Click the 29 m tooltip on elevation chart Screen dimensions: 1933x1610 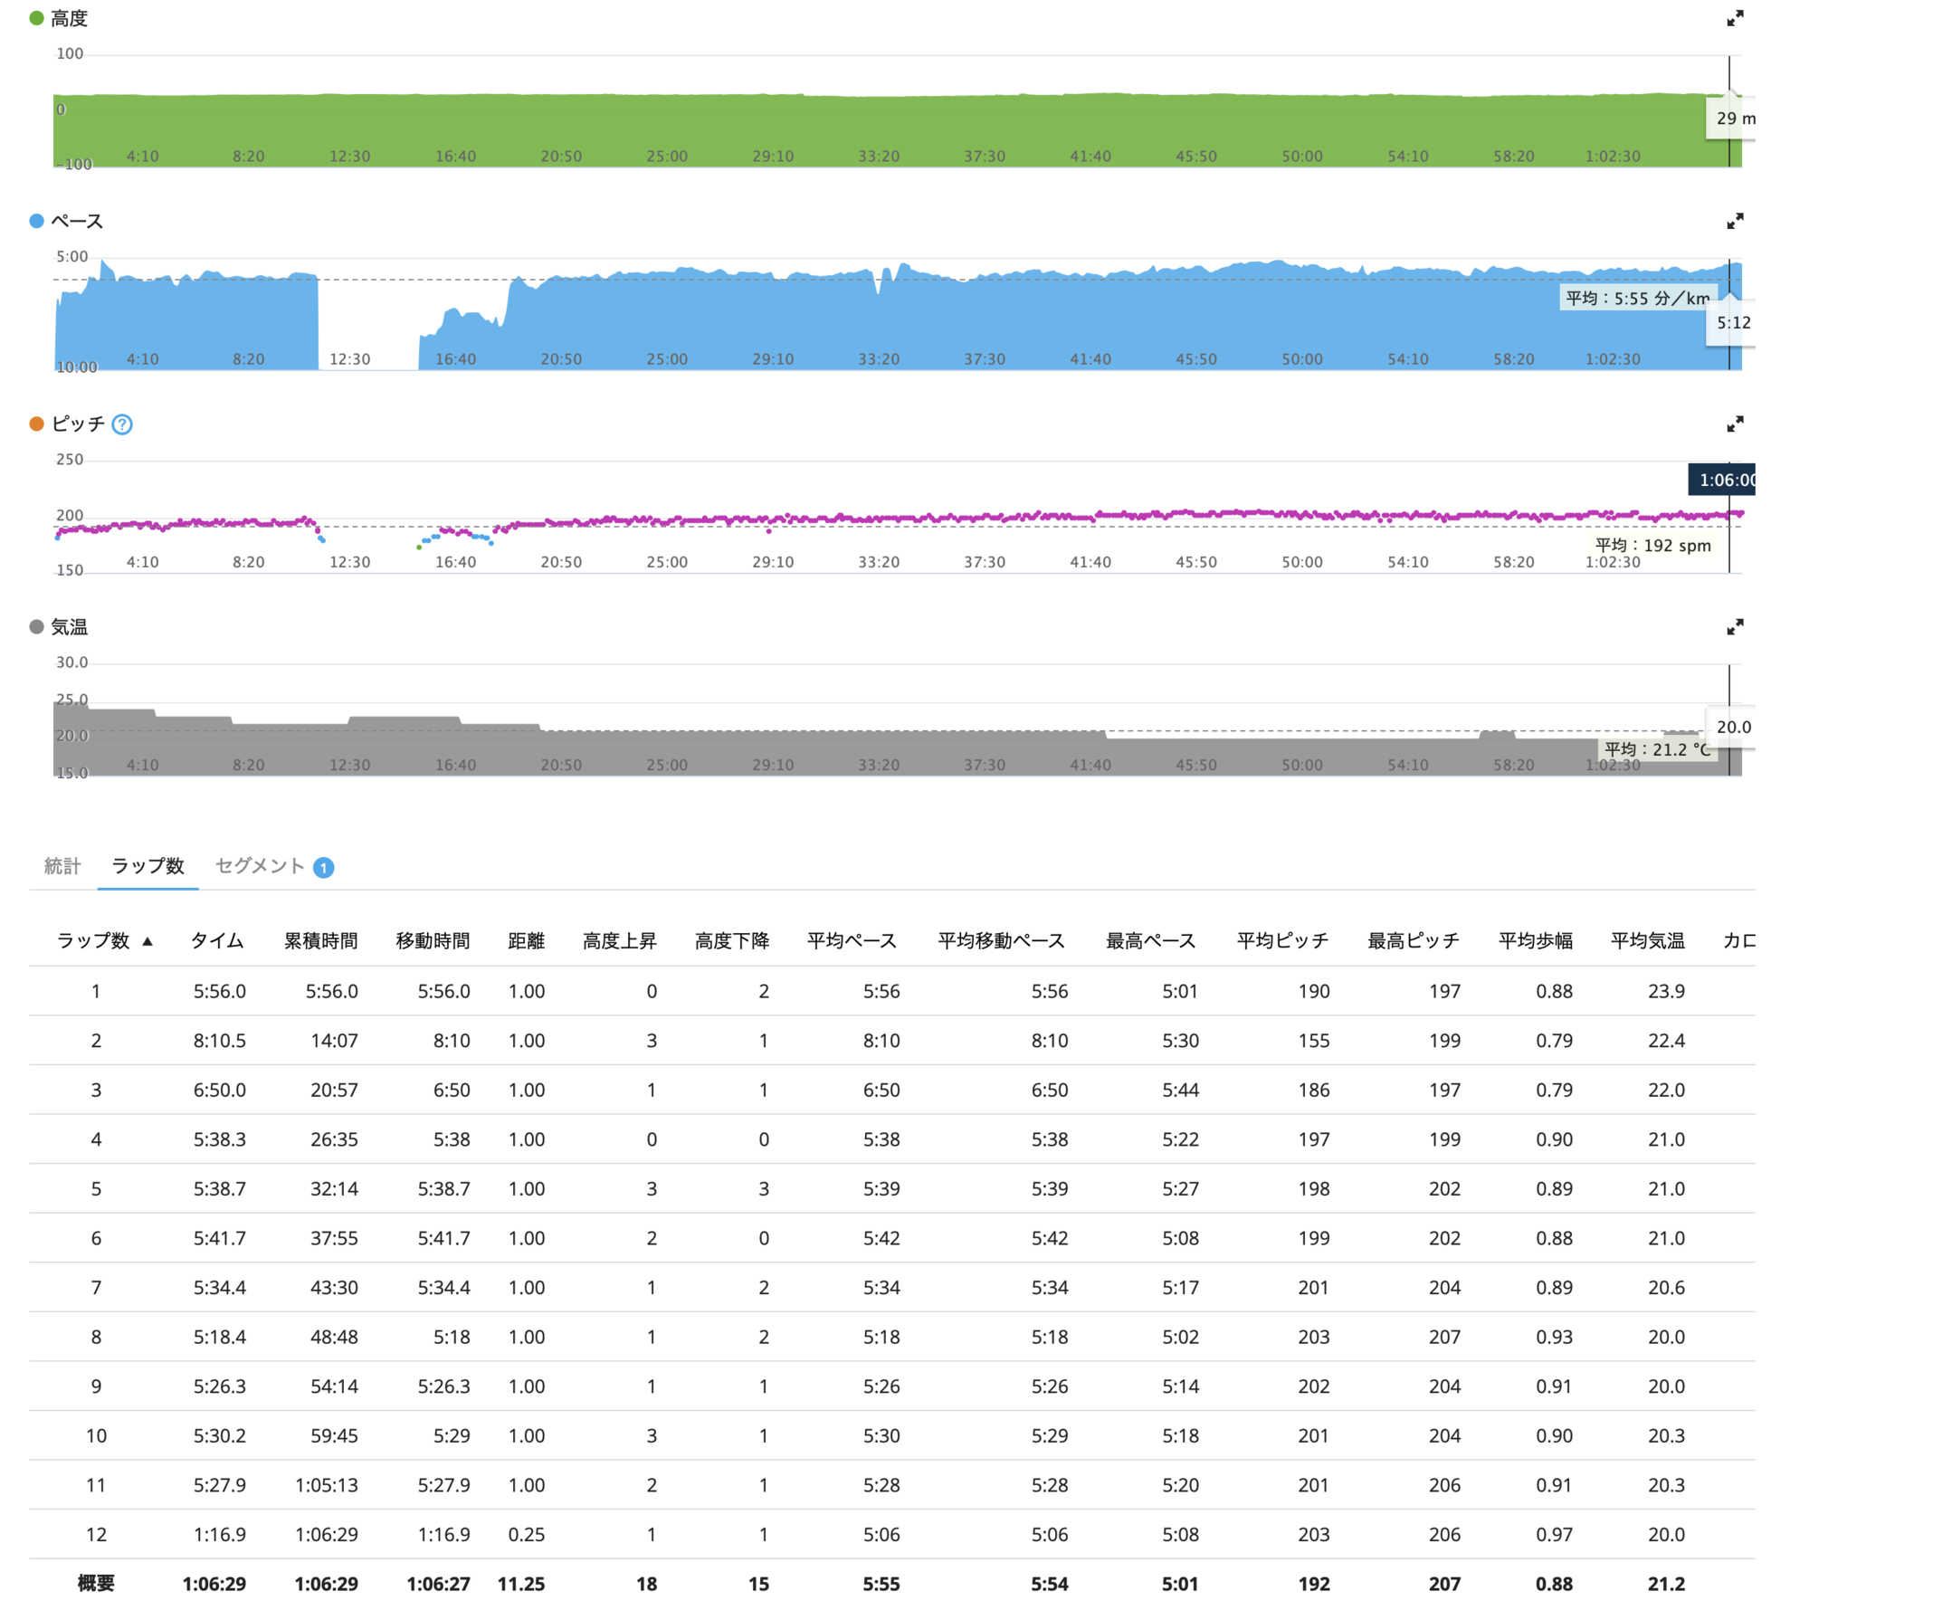click(x=1730, y=119)
